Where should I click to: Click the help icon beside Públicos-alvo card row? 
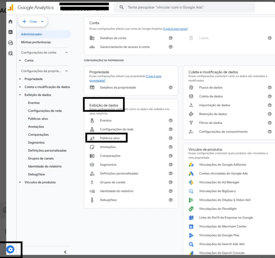click(x=170, y=138)
